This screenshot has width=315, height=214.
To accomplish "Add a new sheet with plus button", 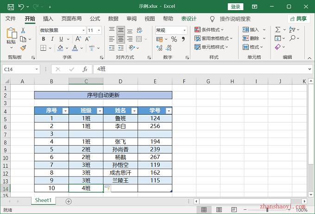I will [x=69, y=202].
